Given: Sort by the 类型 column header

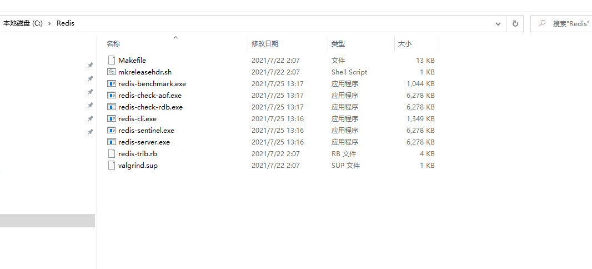Looking at the screenshot, I should tap(338, 44).
